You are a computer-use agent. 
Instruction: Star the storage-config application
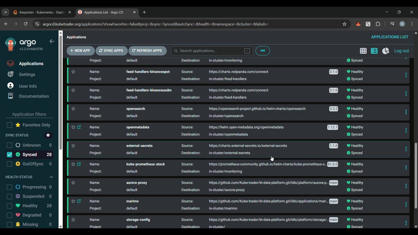click(x=73, y=220)
